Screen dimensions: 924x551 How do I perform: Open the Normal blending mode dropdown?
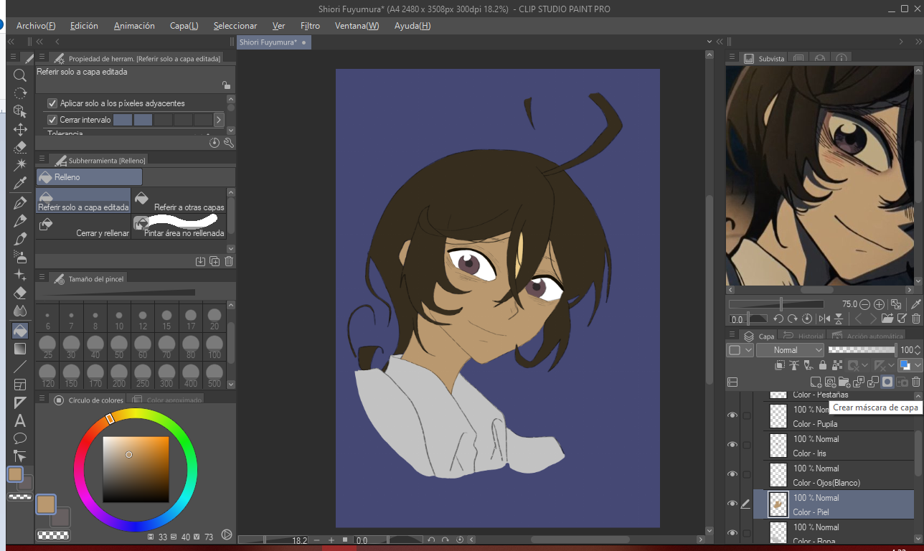[x=789, y=350]
